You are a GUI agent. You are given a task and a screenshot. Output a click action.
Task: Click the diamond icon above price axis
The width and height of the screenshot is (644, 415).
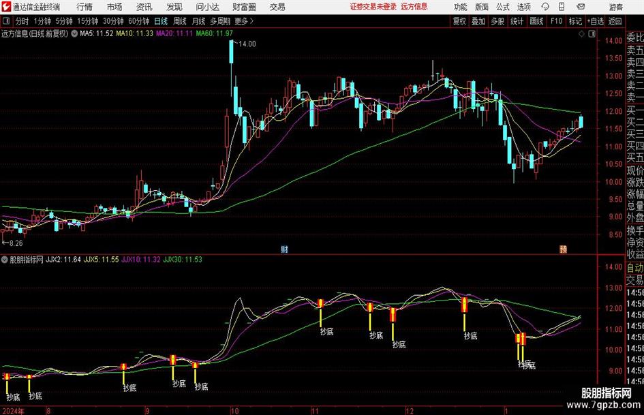[x=581, y=33]
